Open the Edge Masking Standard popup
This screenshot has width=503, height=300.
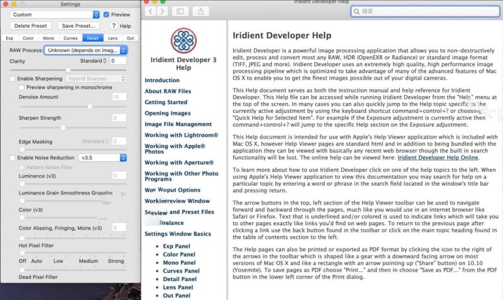click(x=96, y=141)
